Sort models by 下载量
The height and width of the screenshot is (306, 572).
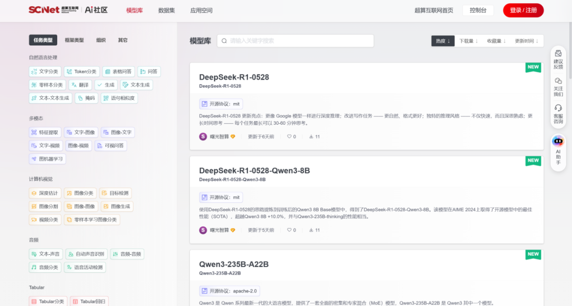click(x=468, y=41)
